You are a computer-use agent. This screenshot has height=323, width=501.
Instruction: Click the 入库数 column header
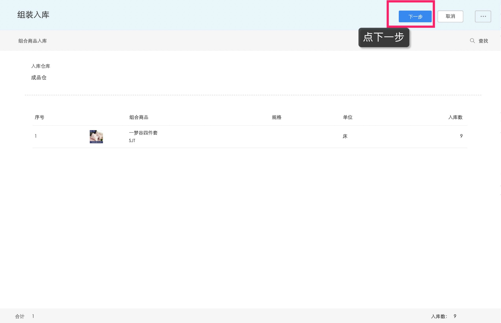[x=455, y=117]
